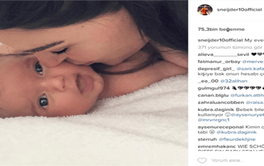264x166 pixels.
Task: Click the @fleurdeklijne mention
Action: 237,139
